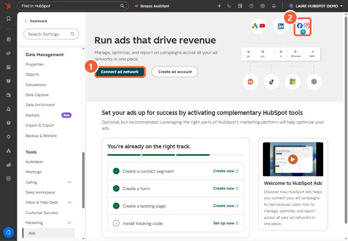Click Create now for landing page
348x241 pixels.
(226, 206)
